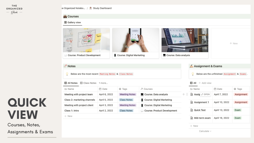Click the red Meeting Notes code label in callout
This screenshot has width=254, height=143.
pyautogui.click(x=107, y=74)
